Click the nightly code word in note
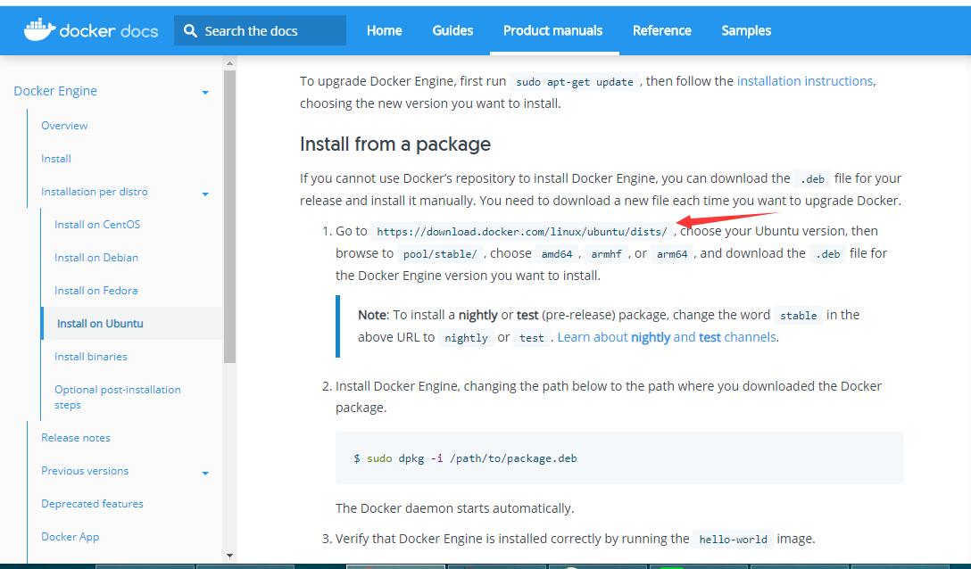 [466, 338]
